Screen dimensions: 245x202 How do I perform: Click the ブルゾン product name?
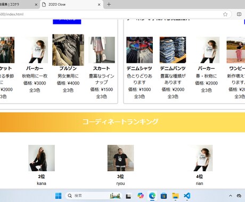68,69
